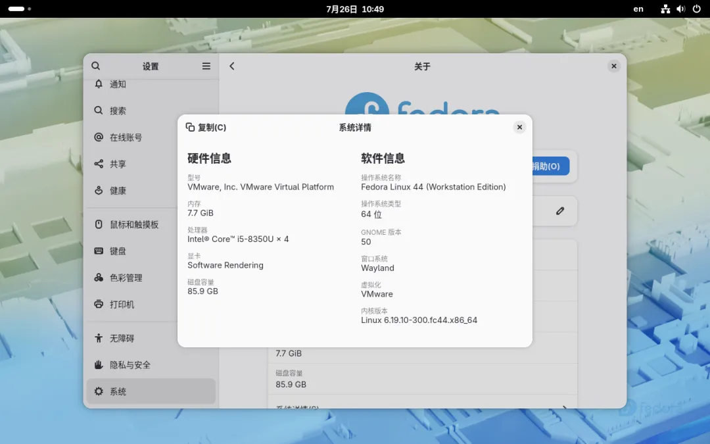The width and height of the screenshot is (710, 444).
Task: Open the 健康 wellbeing settings
Action: pos(151,191)
